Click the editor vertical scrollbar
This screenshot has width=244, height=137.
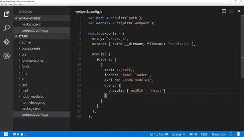click(x=242, y=46)
